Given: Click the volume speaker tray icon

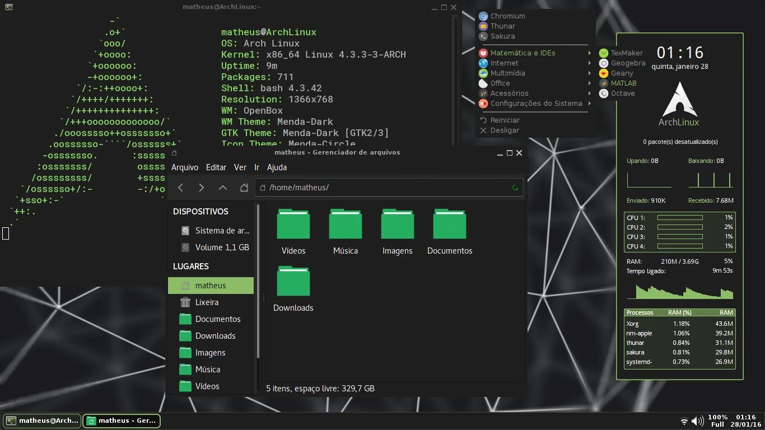Looking at the screenshot, I should tap(697, 421).
